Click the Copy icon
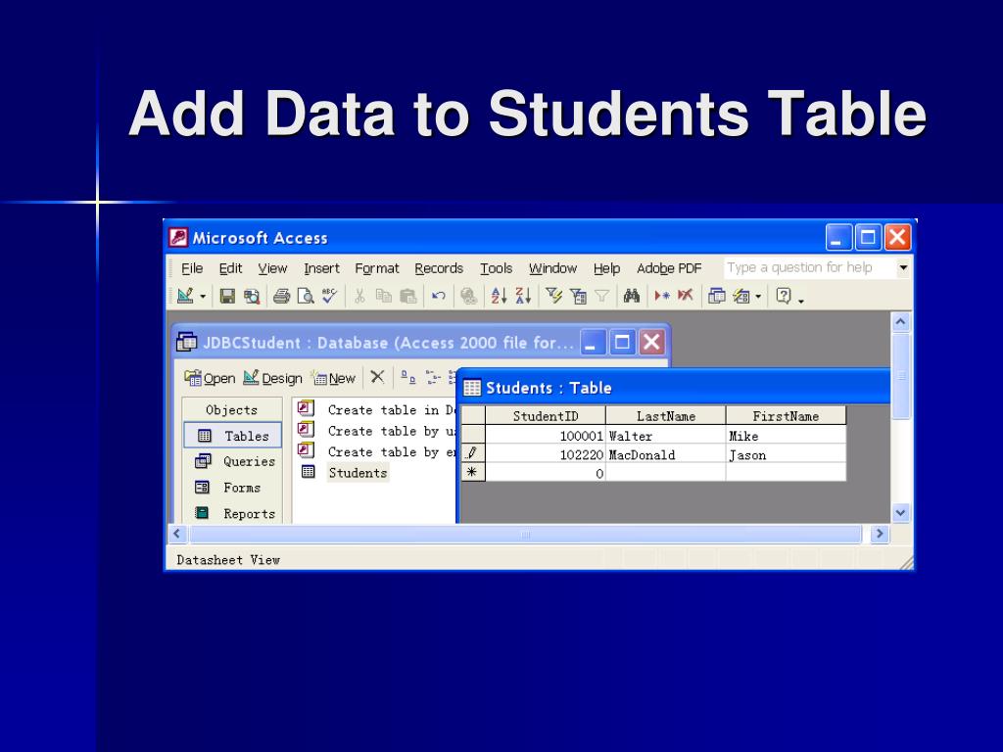 point(383,296)
